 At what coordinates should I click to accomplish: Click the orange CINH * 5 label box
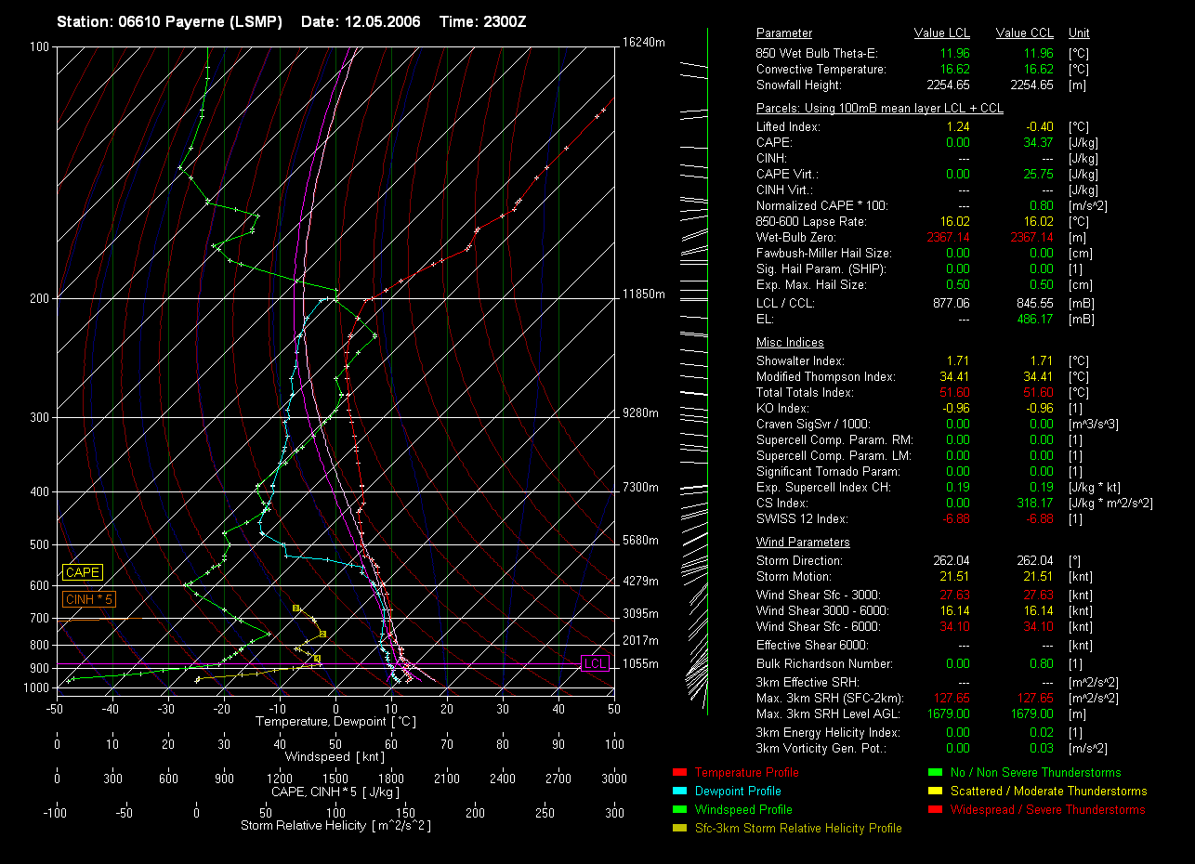[x=89, y=599]
